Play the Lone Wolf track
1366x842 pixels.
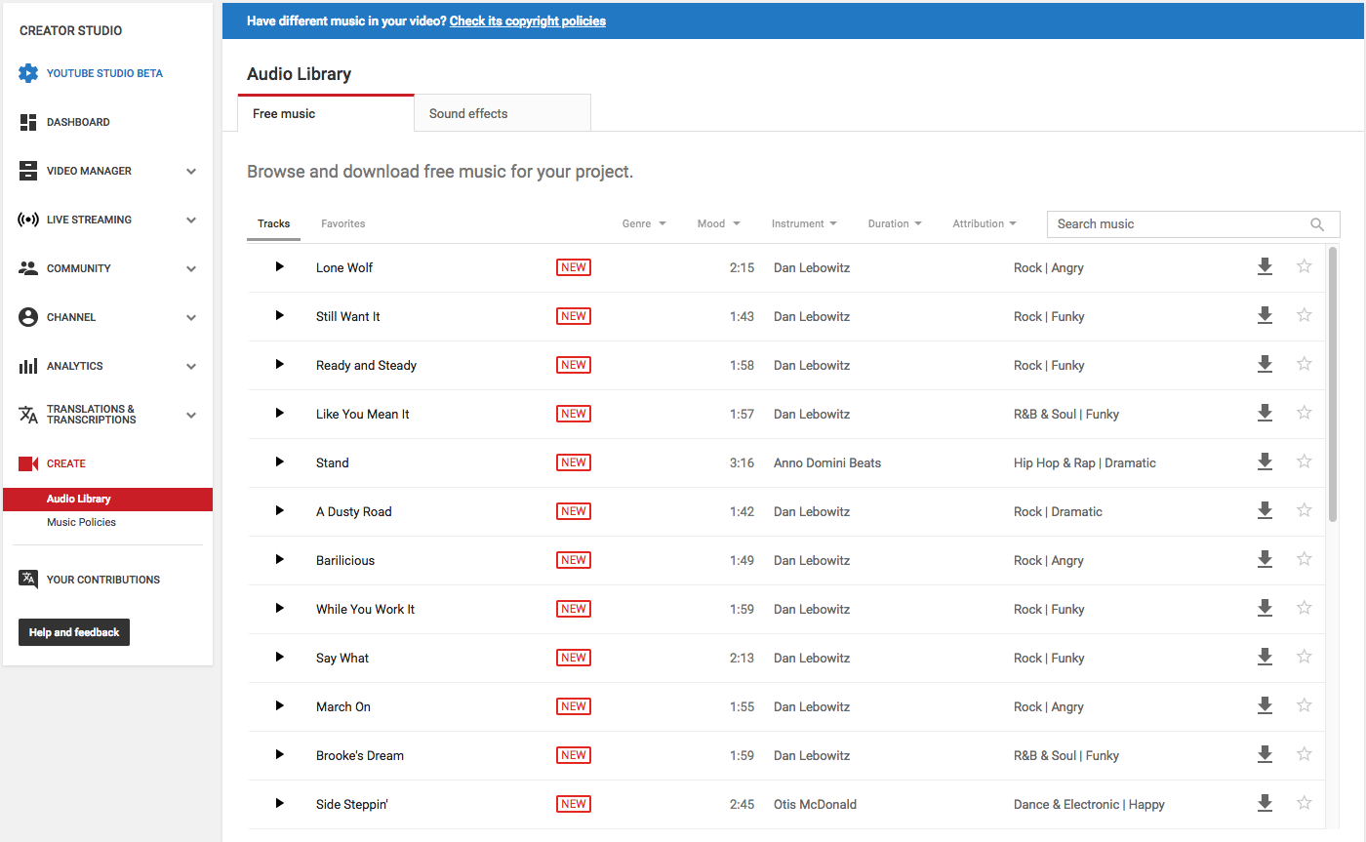279,266
